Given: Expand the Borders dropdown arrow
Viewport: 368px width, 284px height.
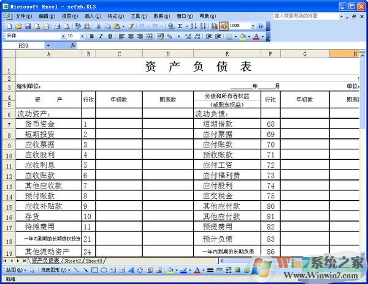Looking at the screenshot, I should 236,36.
